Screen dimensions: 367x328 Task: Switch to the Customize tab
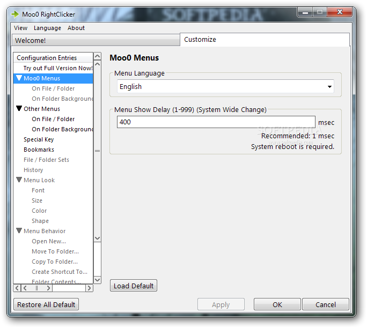pyautogui.click(x=265, y=40)
